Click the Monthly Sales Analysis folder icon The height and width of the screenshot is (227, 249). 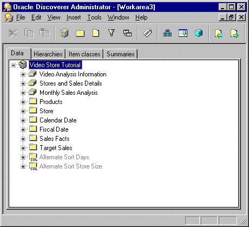(x=32, y=92)
